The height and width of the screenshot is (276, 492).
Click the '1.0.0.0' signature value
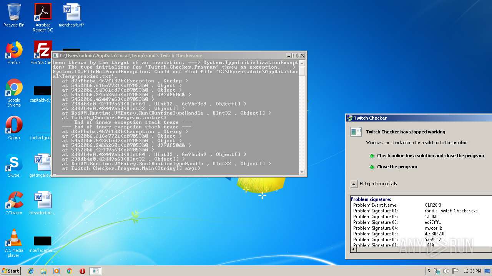[431, 217]
